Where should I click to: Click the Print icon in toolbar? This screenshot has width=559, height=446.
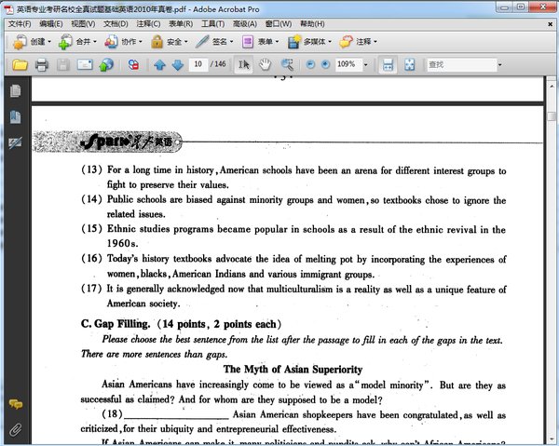coord(41,64)
